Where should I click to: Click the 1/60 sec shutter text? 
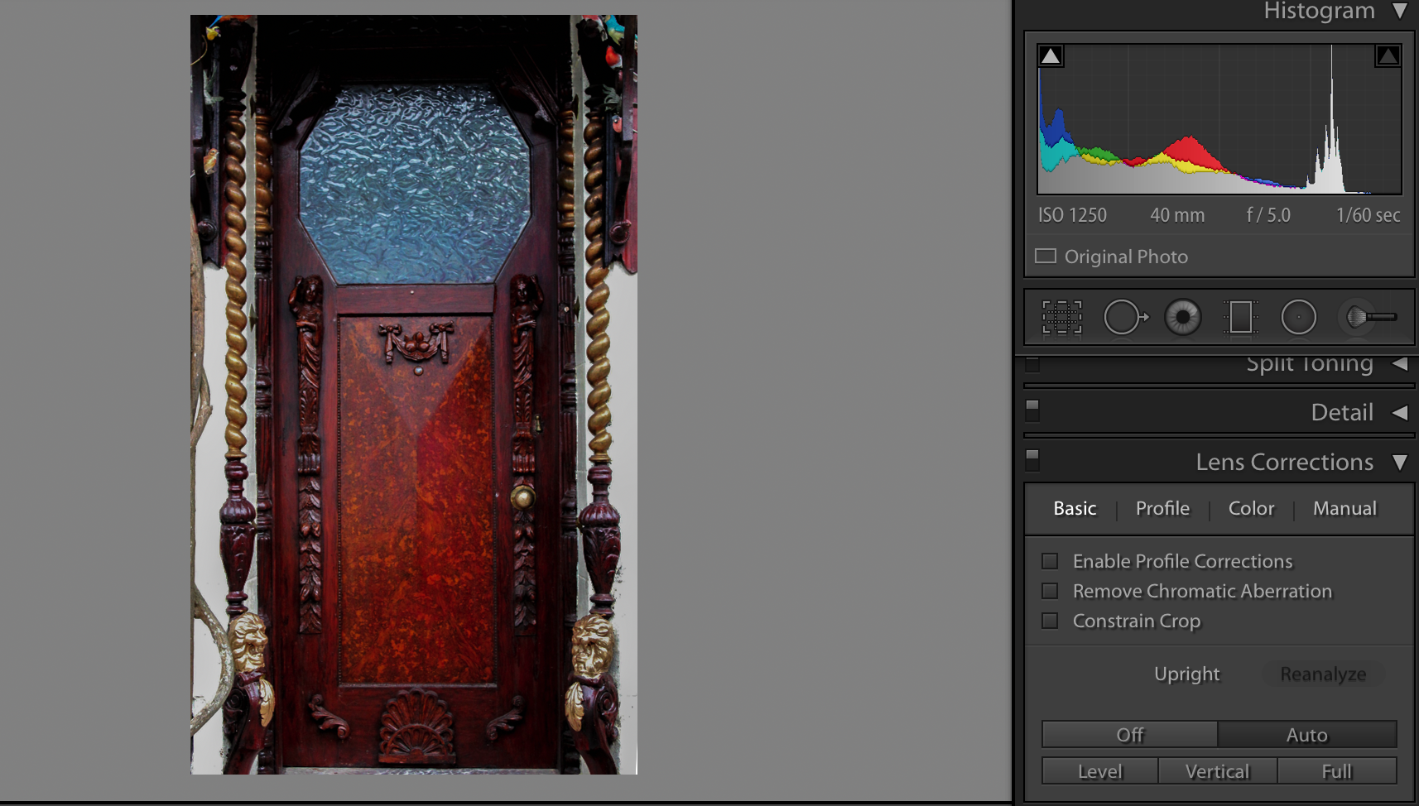(x=1368, y=215)
